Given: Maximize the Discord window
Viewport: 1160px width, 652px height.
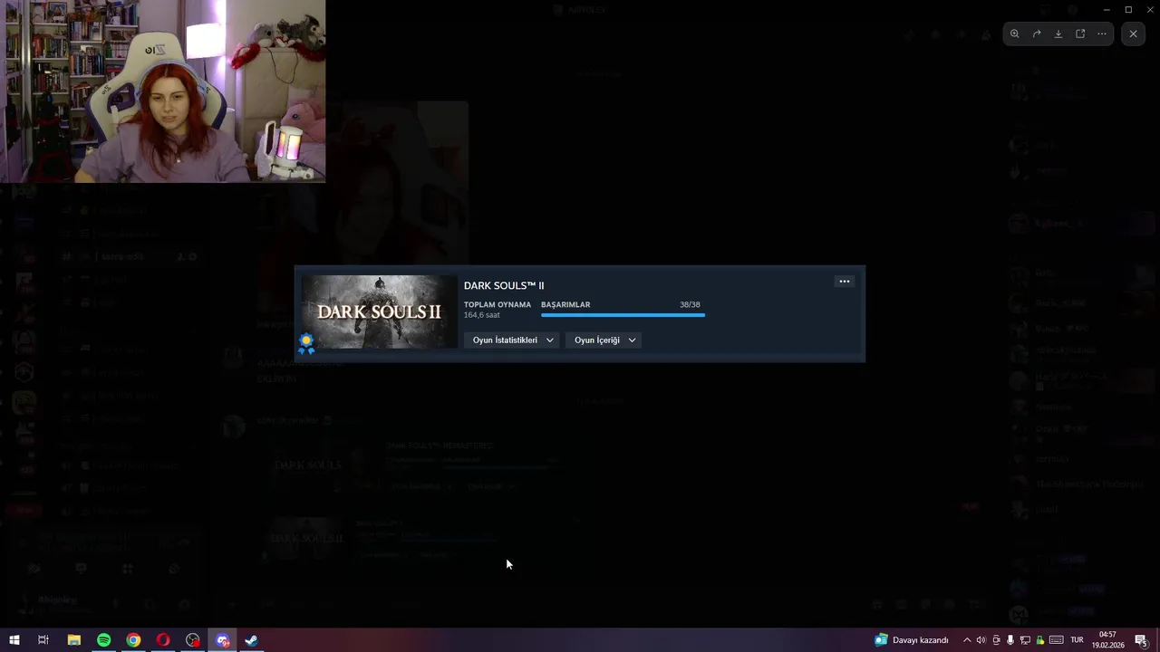Looking at the screenshot, I should (x=1128, y=9).
